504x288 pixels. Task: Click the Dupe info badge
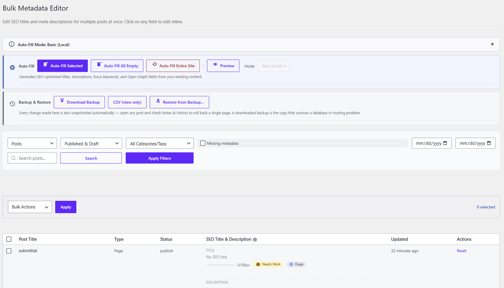pos(296,264)
